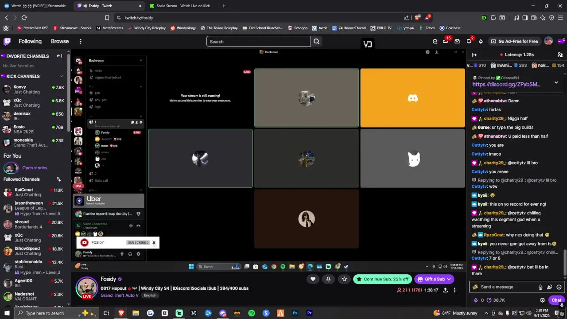The image size is (567, 319).
Task: Open Spotify from the Windows taskbar
Action: click(252, 313)
